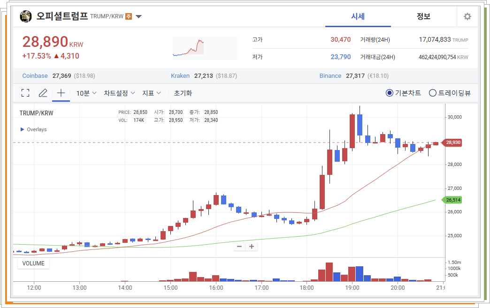Switch to the 시세 tab

tap(358, 16)
